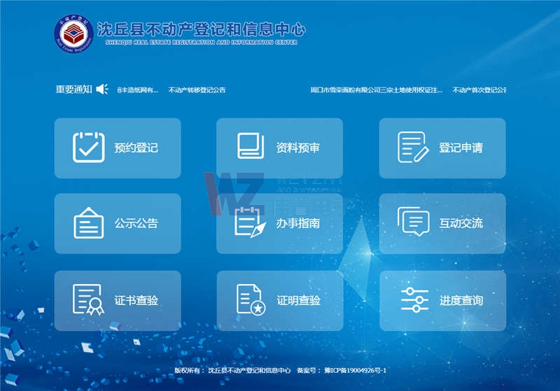Screen dimensions: 560x391
Task: Open the 进度查询 text label
Action: click(x=461, y=301)
